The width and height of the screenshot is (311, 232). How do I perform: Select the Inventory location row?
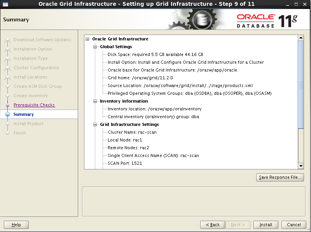[154, 109]
